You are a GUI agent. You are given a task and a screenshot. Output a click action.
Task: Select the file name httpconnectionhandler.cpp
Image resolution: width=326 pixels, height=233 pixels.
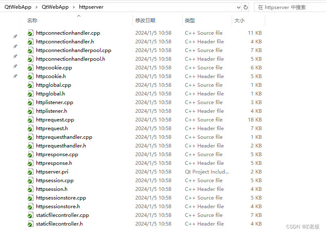[68, 33]
